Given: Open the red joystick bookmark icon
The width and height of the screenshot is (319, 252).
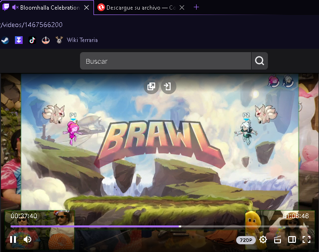Looking at the screenshot, I should 46,40.
